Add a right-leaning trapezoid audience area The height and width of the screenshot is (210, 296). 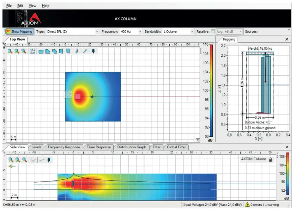(68, 51)
